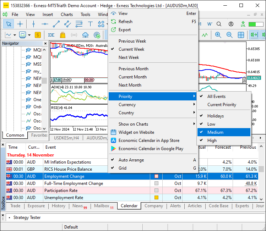Screen dimensions: 266x231
Task: Open the IDE MetaEditor
Action: click(51, 35)
